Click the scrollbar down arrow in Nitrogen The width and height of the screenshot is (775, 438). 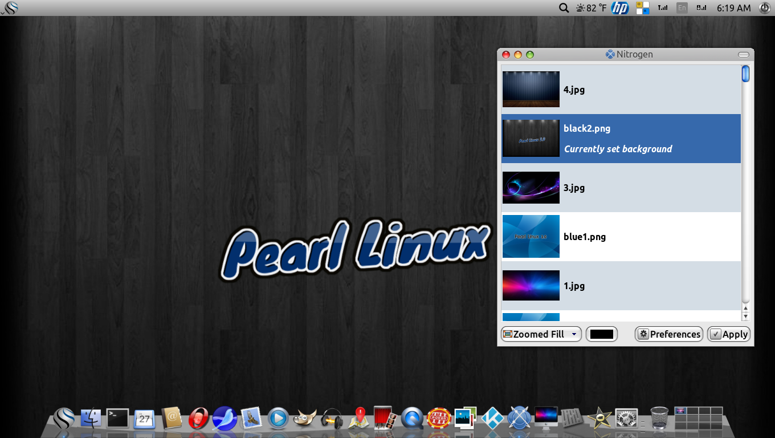coord(745,317)
